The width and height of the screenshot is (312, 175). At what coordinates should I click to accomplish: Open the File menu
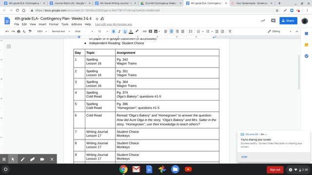[17, 24]
